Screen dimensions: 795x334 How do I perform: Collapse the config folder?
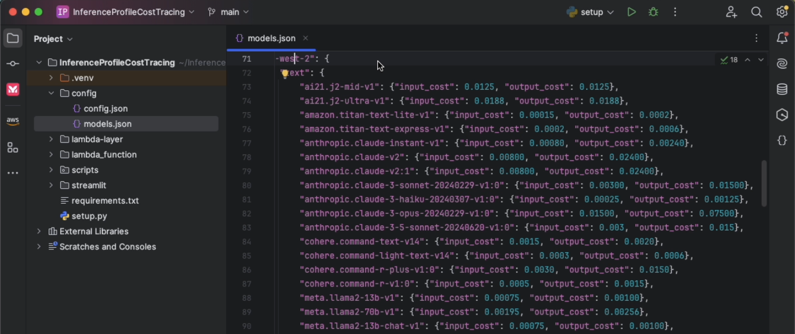click(x=51, y=93)
